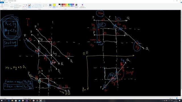Click the Paint app icon on taskbar

coord(41,101)
